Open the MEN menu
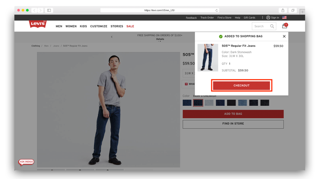Screen dimensions: 321x179 pyautogui.click(x=59, y=26)
